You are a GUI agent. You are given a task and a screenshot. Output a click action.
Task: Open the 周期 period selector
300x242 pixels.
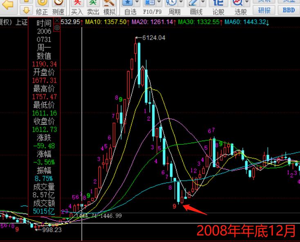(173, 8)
